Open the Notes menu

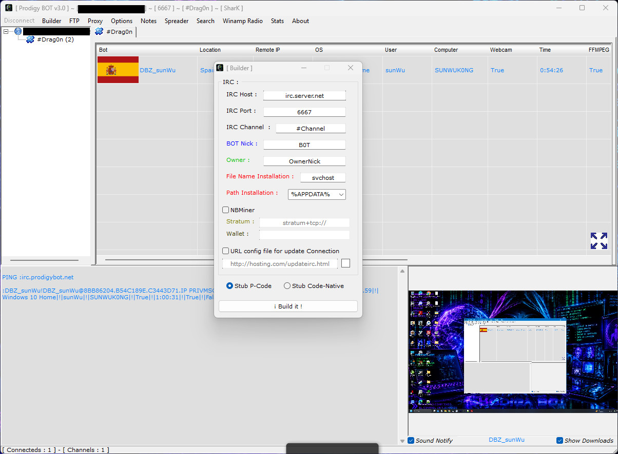pos(148,21)
